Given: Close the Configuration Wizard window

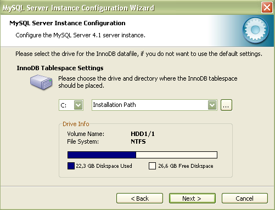Looking at the screenshot, I should 267,8.
